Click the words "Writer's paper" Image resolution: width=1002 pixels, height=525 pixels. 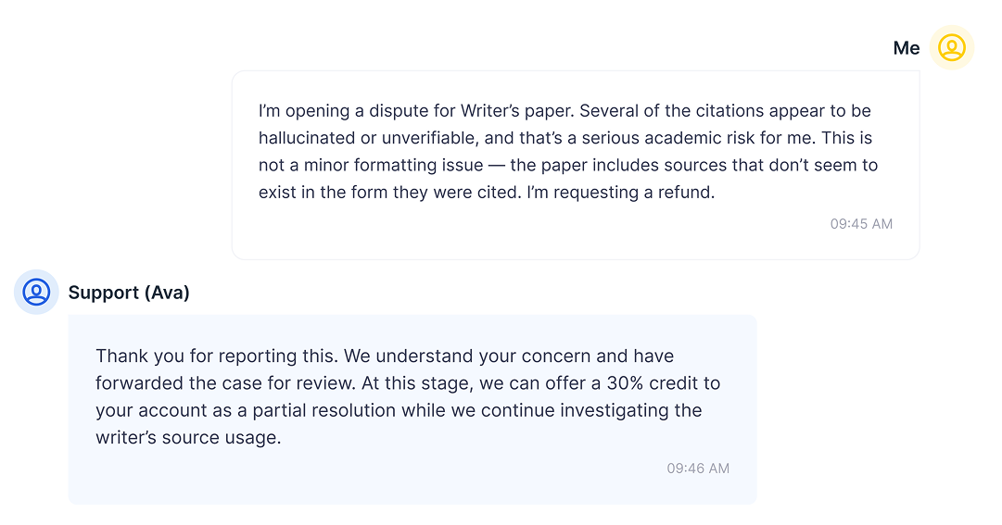click(x=508, y=111)
